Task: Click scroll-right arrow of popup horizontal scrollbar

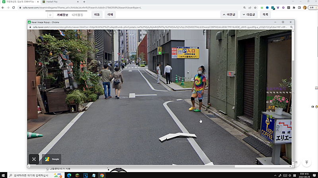Action: [x=291, y=167]
